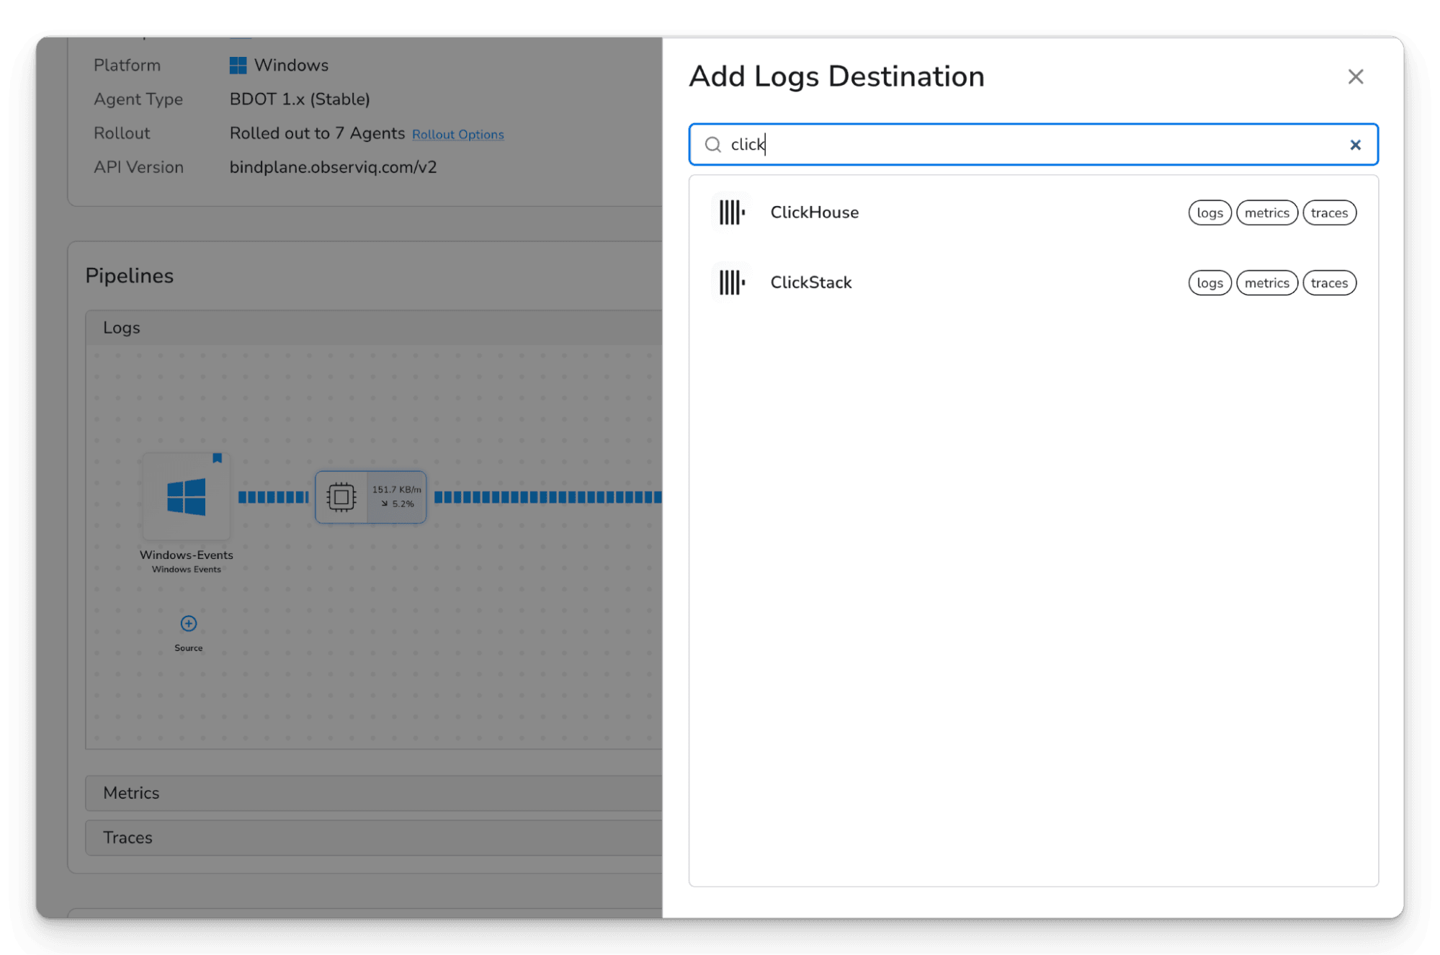Click the ClickHouse logo icon
Viewport: 1440px width, 955px height.
click(x=731, y=212)
